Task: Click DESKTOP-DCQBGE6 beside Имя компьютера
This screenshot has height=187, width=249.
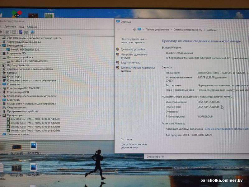Action: [x=209, y=102]
